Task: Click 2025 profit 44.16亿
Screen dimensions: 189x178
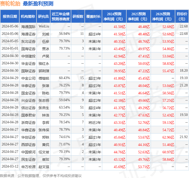Action: coord(144,145)
